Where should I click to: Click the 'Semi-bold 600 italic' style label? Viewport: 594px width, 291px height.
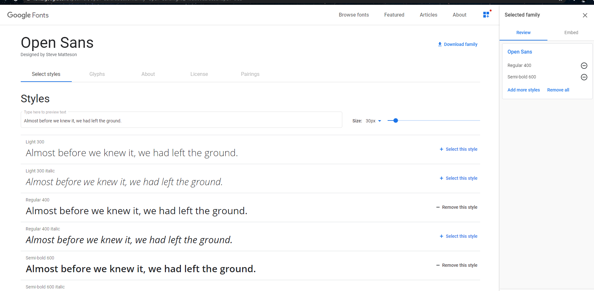[45, 287]
